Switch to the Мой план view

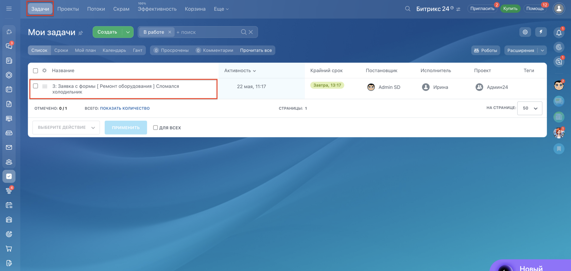click(85, 50)
